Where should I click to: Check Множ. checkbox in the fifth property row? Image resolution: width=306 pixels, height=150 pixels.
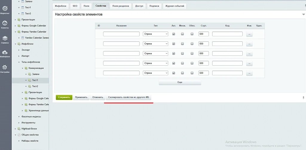point(183,73)
